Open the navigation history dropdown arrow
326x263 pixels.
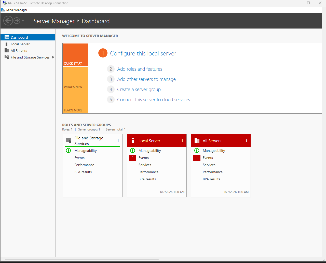coord(23,21)
